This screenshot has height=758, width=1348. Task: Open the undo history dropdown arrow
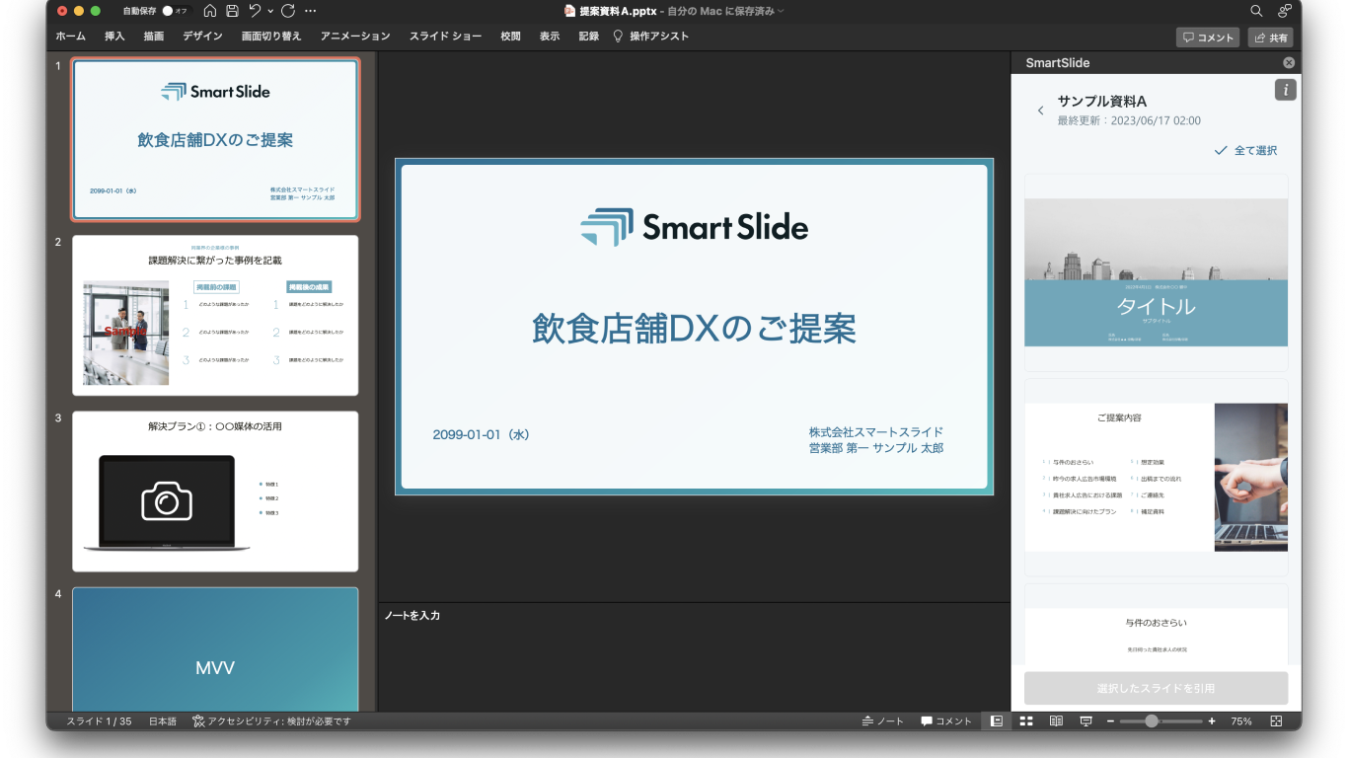coord(269,11)
